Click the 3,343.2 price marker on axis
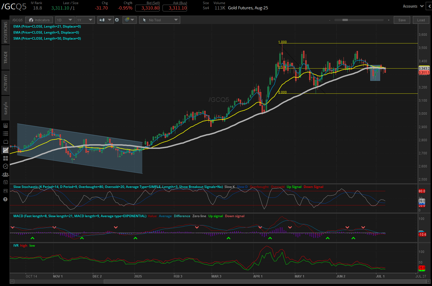The width and height of the screenshot is (432, 286). pyautogui.click(x=424, y=68)
